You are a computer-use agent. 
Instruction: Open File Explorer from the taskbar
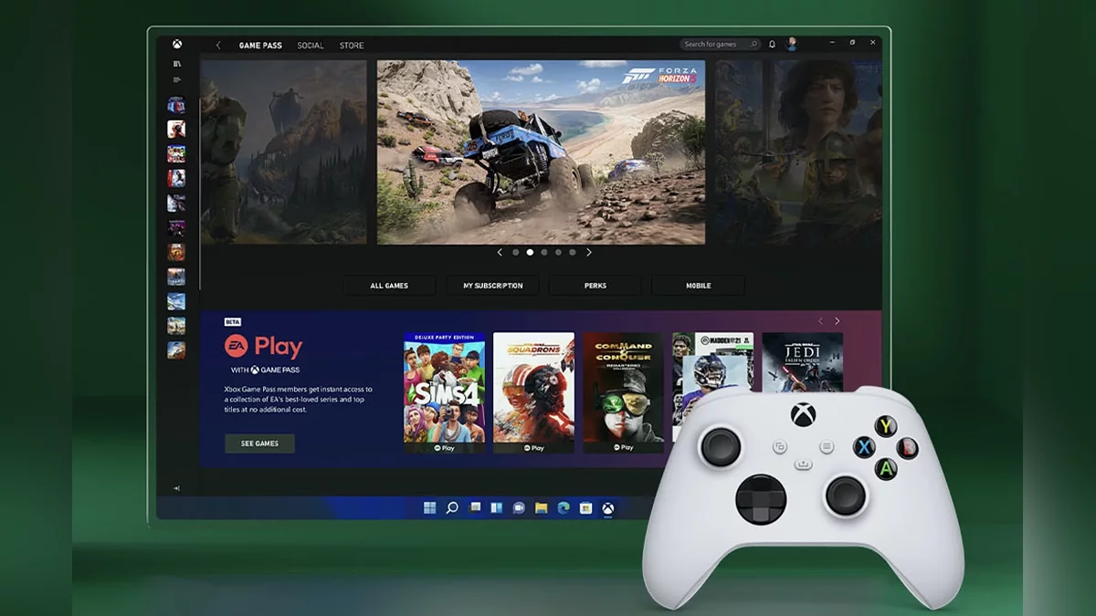(541, 508)
